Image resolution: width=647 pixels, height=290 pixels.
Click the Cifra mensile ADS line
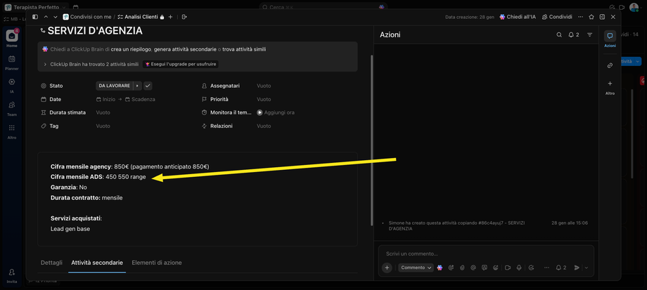98,177
